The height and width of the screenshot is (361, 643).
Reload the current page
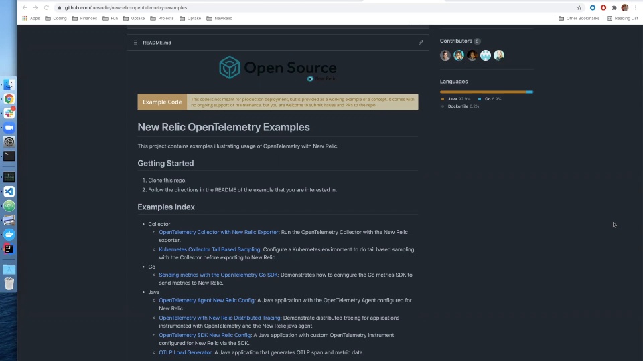(46, 8)
